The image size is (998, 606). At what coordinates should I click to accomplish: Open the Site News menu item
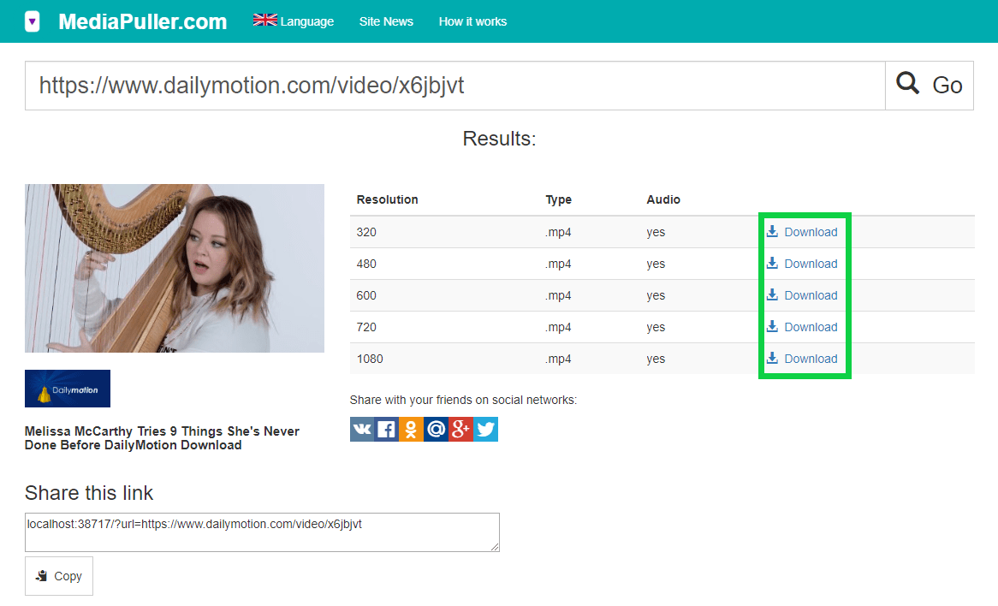pos(386,21)
